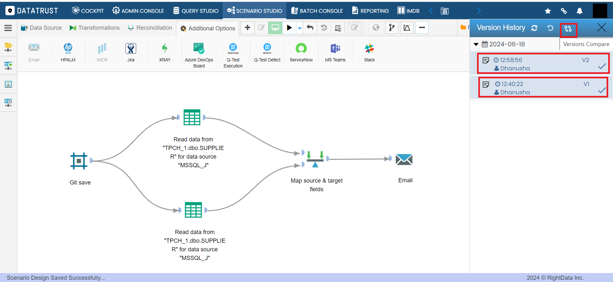Open the Query Studio menu
613x282 pixels.
tap(196, 11)
